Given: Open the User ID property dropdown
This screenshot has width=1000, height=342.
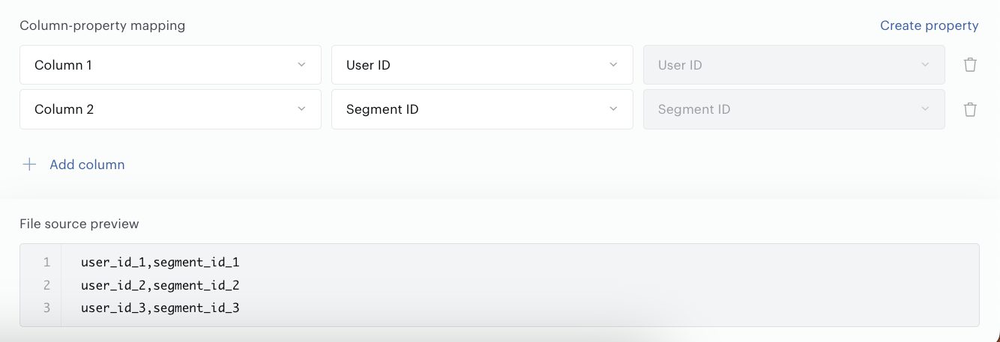Looking at the screenshot, I should (482, 65).
